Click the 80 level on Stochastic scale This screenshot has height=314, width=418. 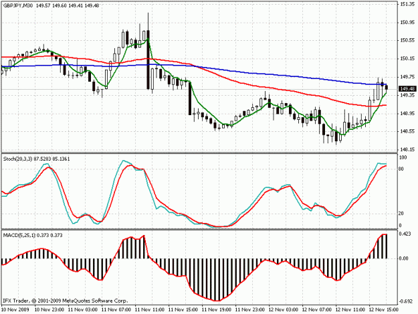[402, 169]
